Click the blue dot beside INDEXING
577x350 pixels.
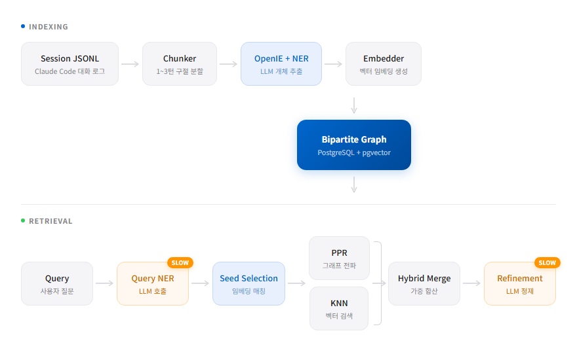23,26
